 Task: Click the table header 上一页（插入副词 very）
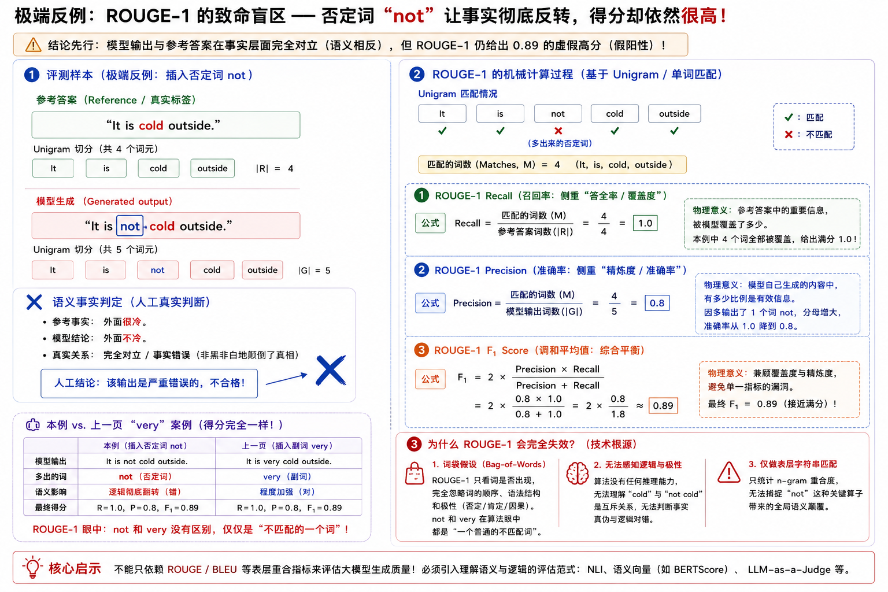(288, 446)
